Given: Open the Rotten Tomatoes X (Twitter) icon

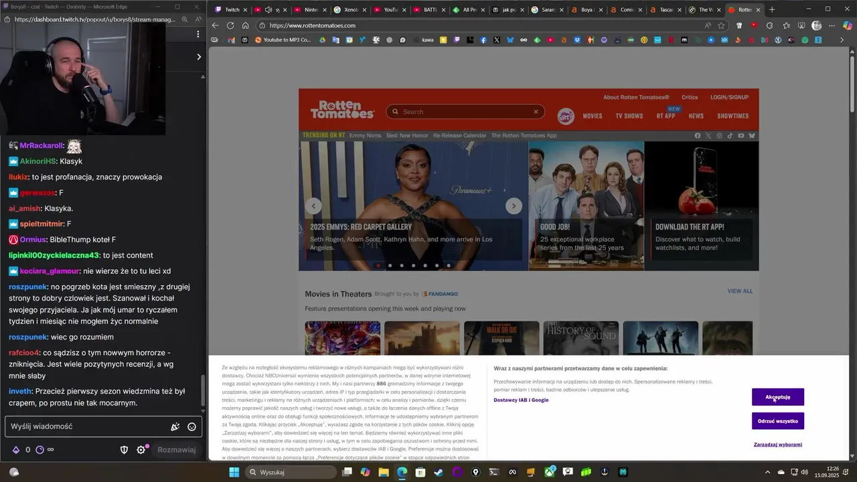Looking at the screenshot, I should (x=708, y=135).
